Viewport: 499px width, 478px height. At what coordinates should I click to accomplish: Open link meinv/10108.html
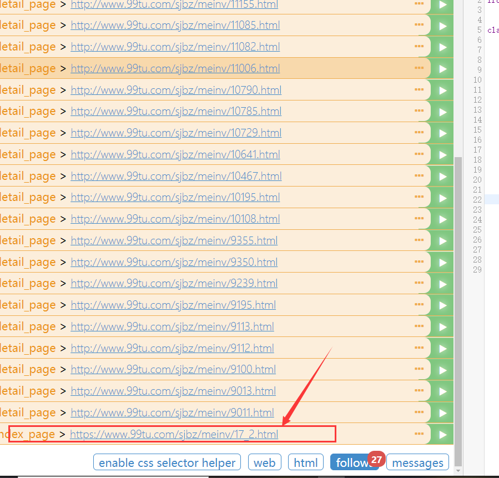coord(175,219)
